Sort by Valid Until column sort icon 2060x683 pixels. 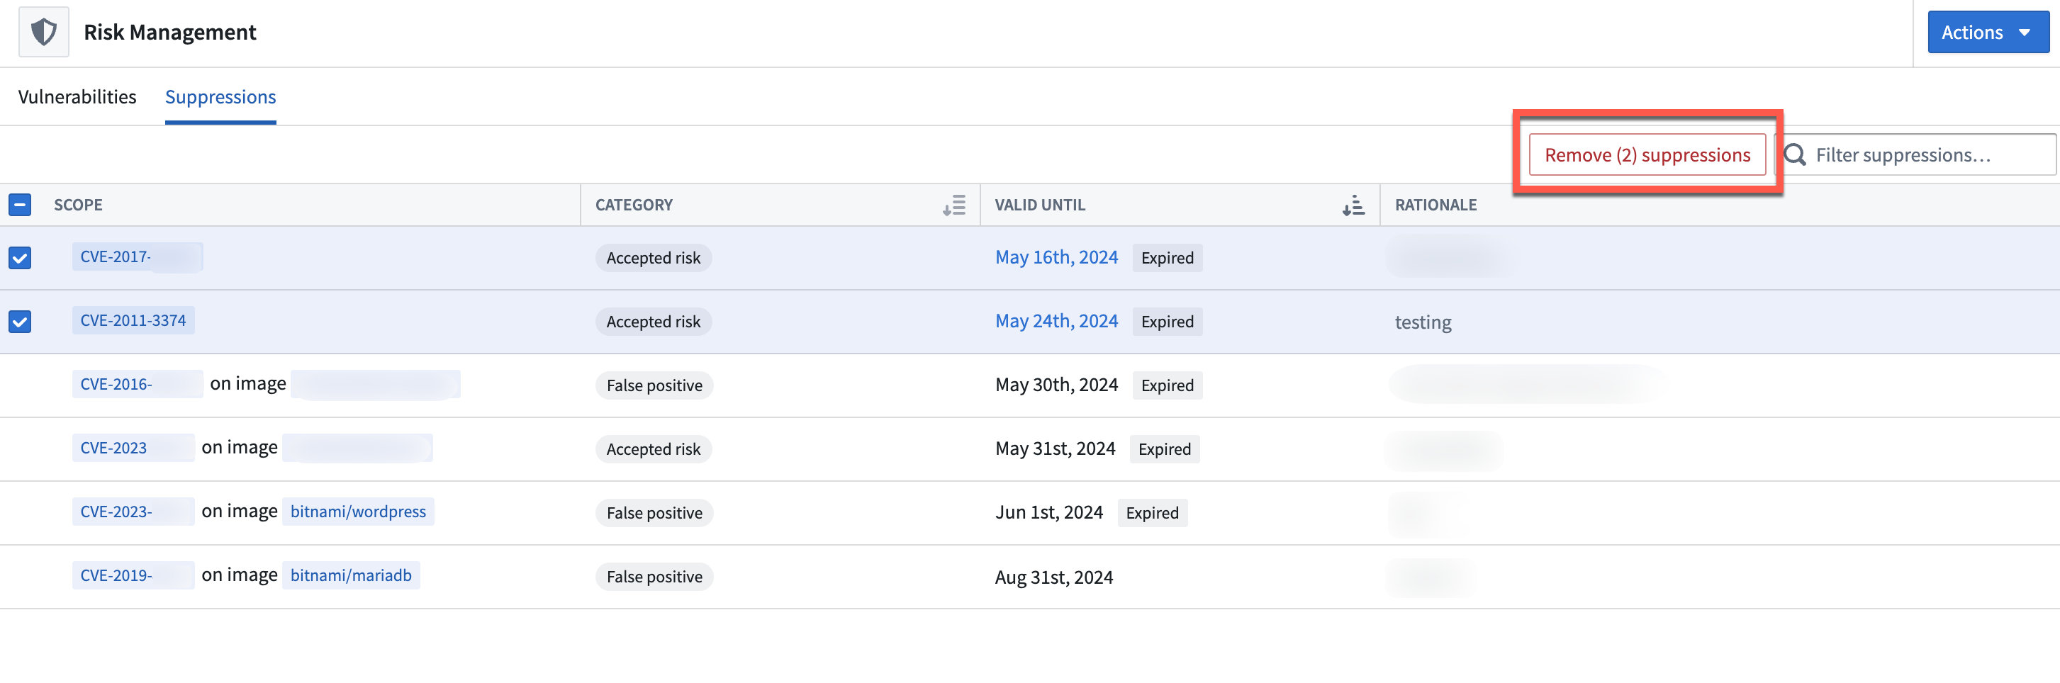point(1353,205)
